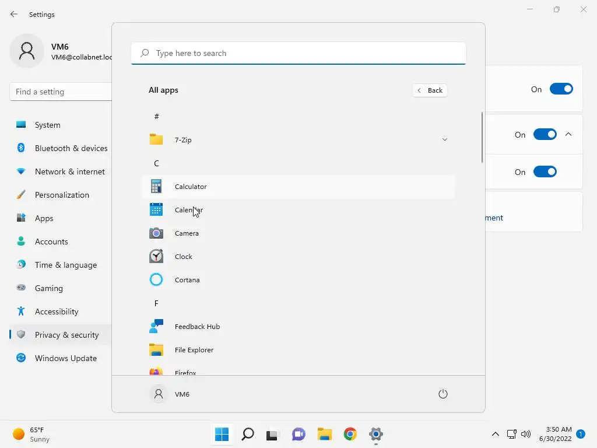
Task: Click the VM6 profile avatar in Settings
Action: coord(27,51)
